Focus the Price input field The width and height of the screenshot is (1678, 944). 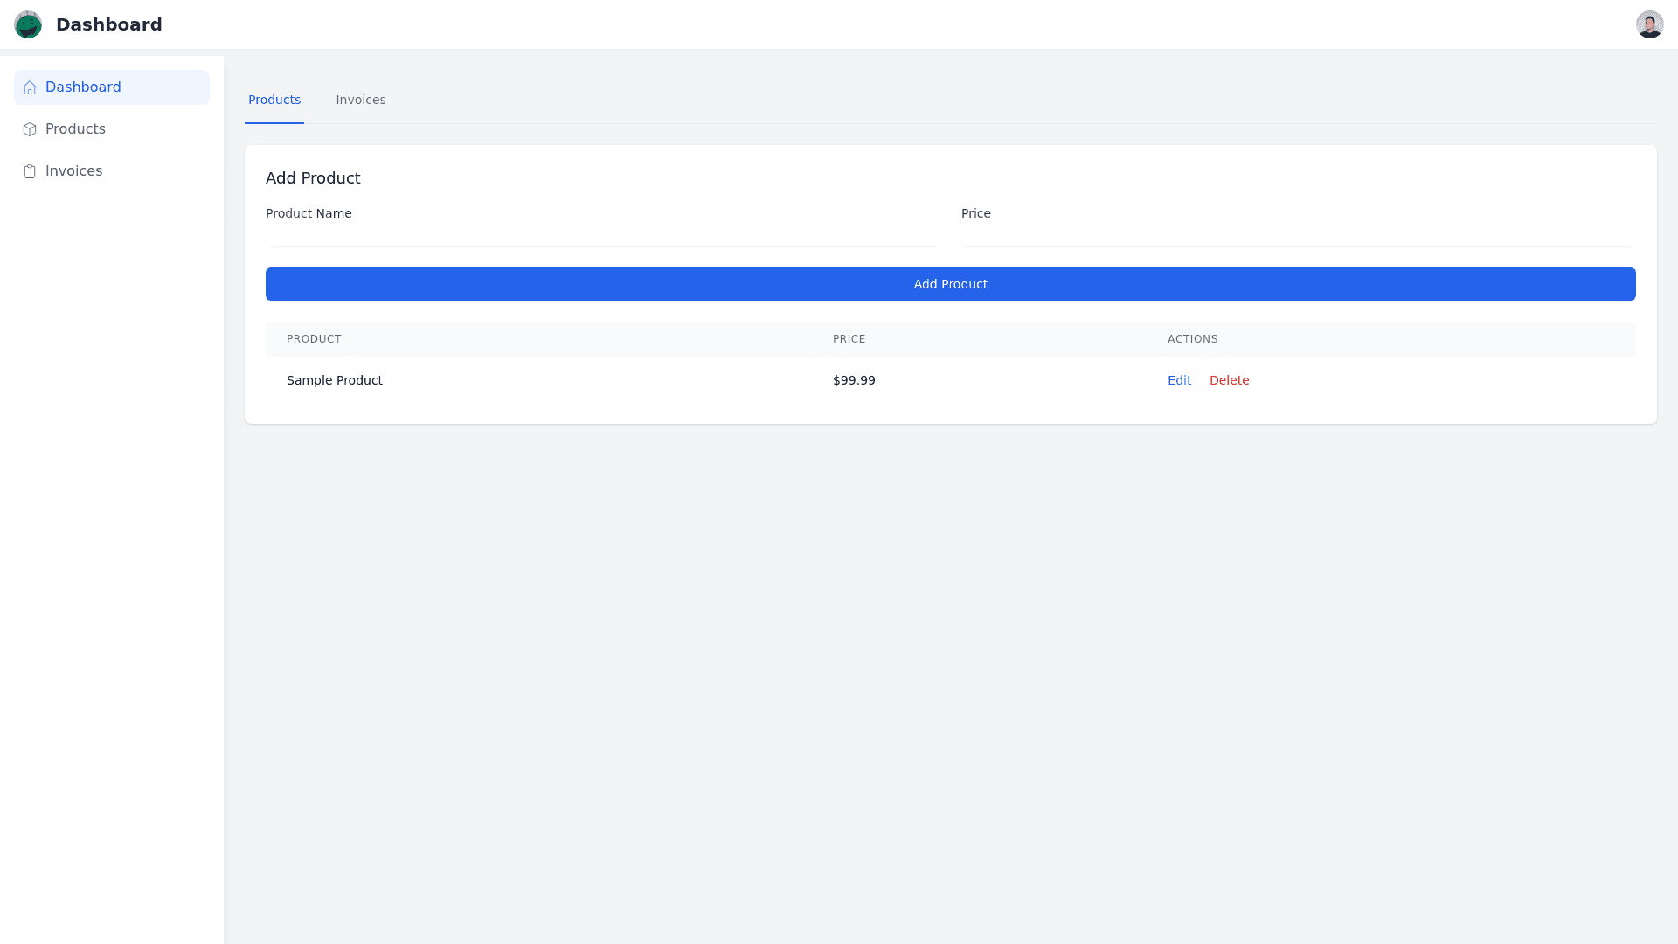1298,236
